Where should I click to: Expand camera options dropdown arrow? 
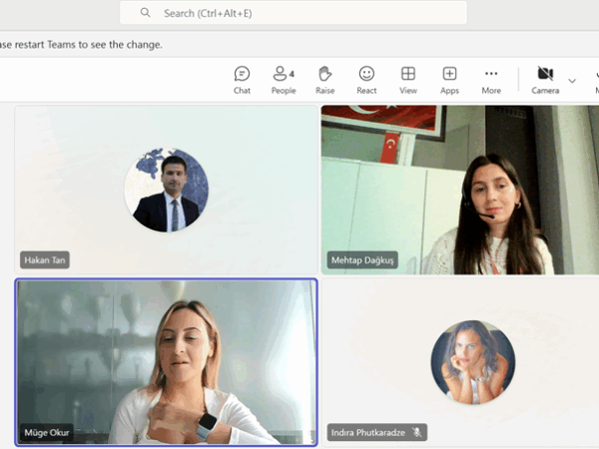(572, 80)
